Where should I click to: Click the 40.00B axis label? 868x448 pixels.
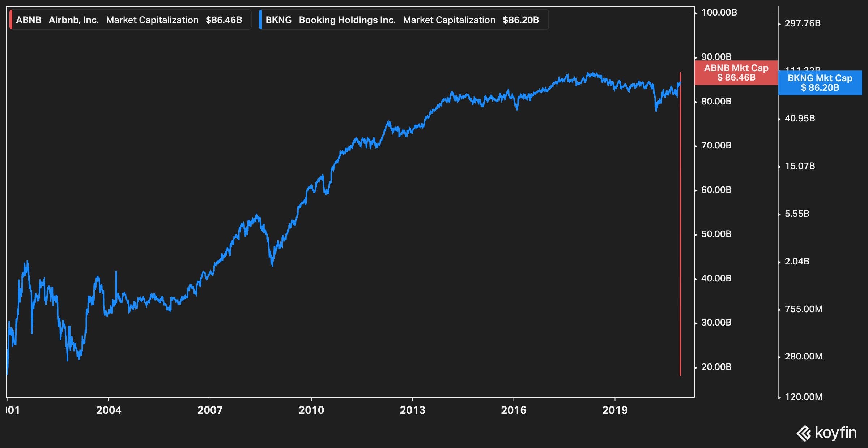click(x=716, y=278)
